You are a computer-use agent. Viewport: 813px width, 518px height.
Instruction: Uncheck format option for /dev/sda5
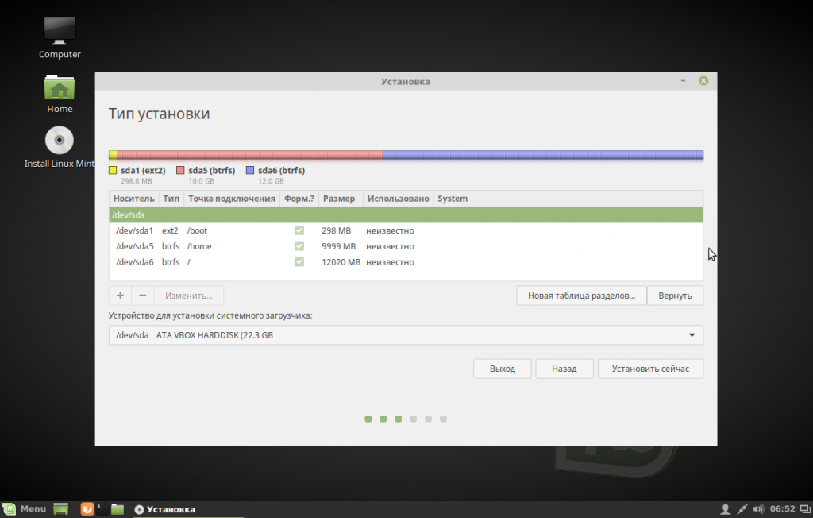click(299, 246)
